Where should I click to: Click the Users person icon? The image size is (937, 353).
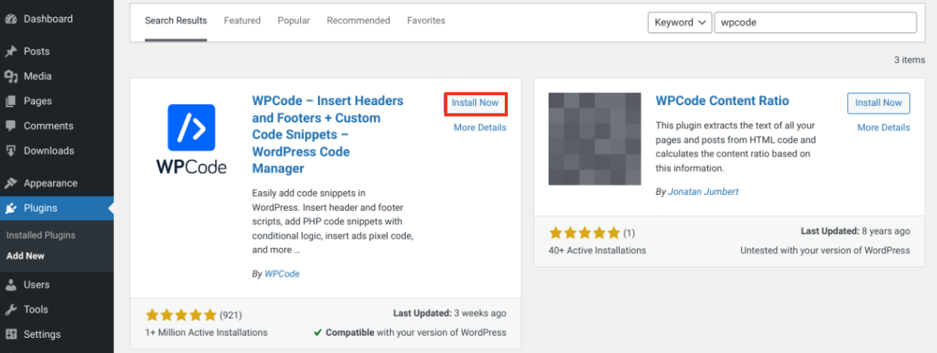11,285
